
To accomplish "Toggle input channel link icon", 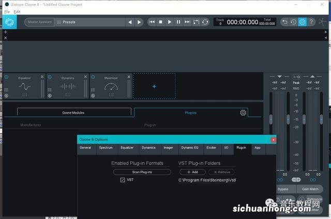I will point(280,180).
